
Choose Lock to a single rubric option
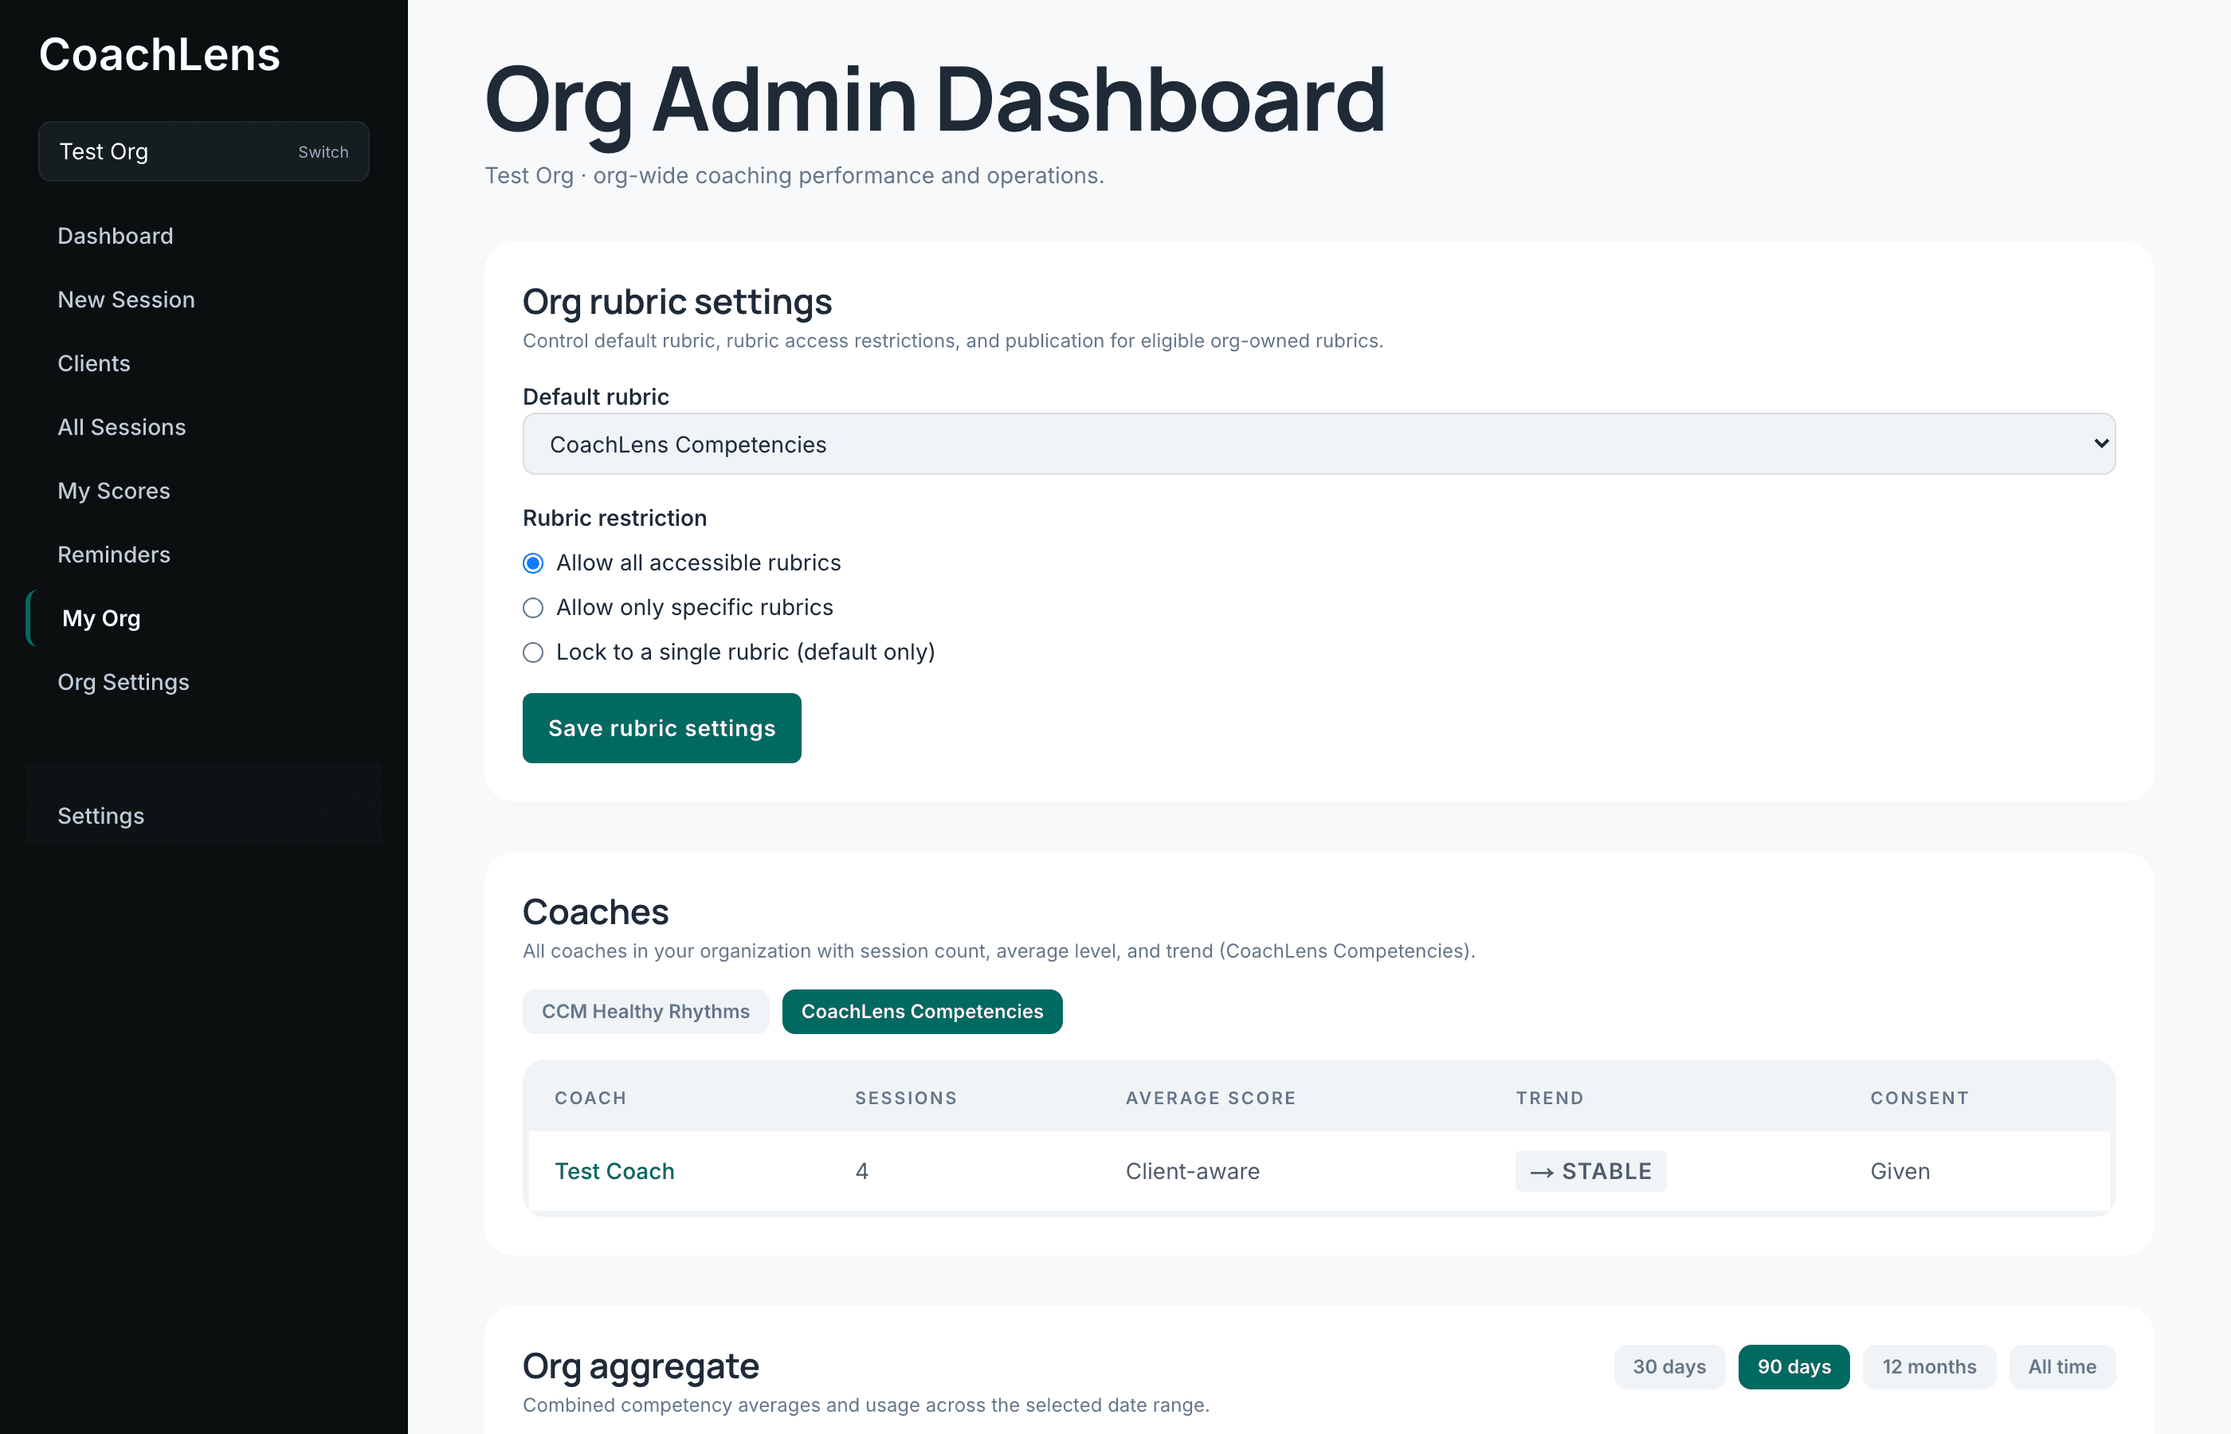point(532,652)
